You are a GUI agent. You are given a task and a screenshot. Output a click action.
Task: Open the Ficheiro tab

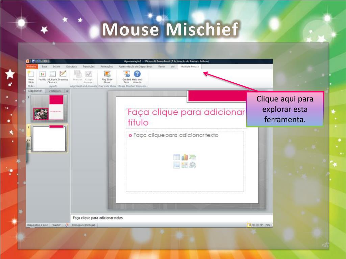[x=32, y=66]
